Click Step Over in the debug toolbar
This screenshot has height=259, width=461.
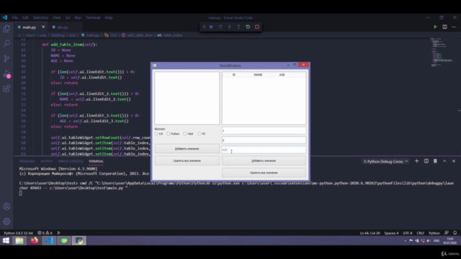coord(220,27)
